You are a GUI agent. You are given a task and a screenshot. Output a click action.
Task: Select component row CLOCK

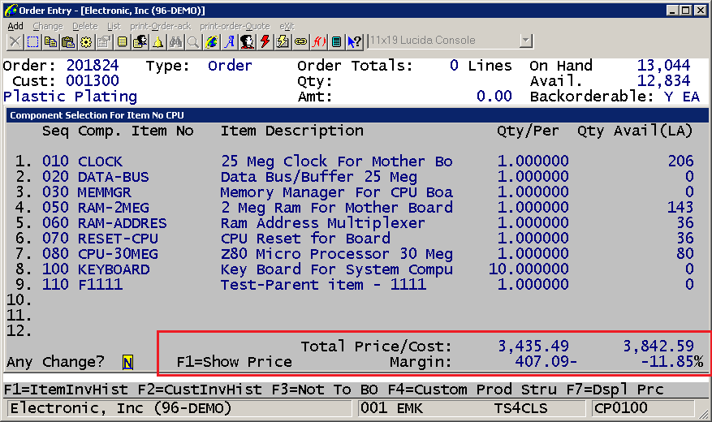point(354,161)
